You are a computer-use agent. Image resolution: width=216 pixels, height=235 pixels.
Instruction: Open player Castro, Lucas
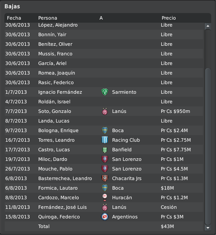point(54,150)
